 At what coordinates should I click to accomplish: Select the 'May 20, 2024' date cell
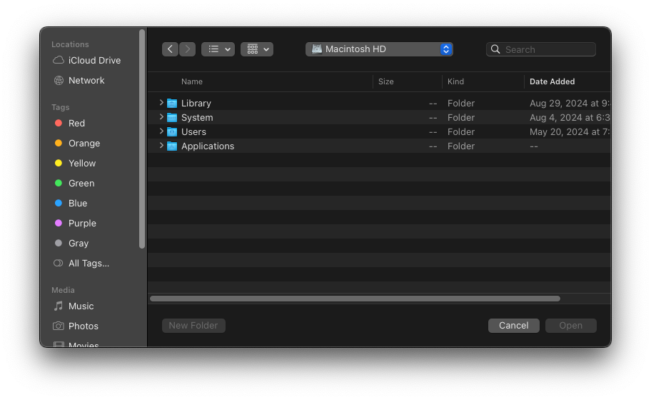pos(570,131)
